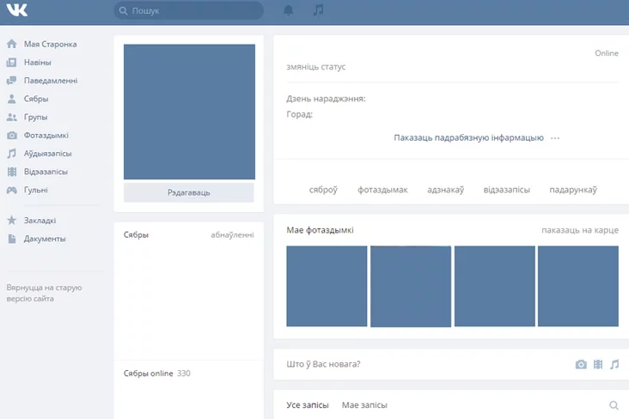Click the VK logo icon
This screenshot has height=419, width=629.
pos(16,11)
